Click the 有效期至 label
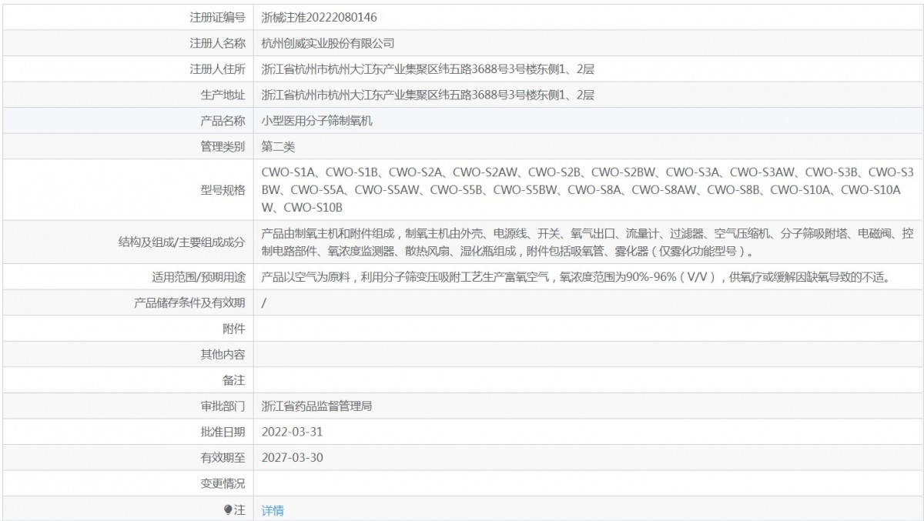 pos(223,458)
